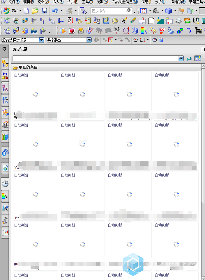Open the Part Navigator sidebar tab
This screenshot has height=280, width=205.
click(x=5, y=88)
